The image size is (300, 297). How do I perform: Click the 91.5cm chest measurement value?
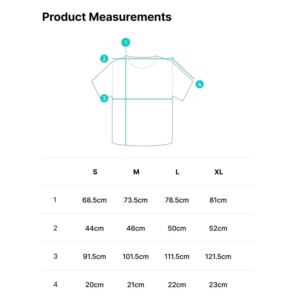point(95,257)
